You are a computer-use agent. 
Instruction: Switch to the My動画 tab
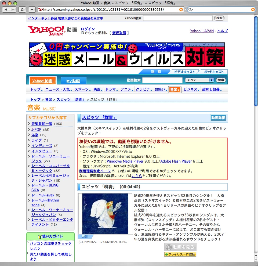73,81
